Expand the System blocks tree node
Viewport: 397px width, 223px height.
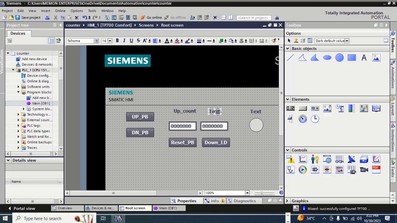(24, 109)
